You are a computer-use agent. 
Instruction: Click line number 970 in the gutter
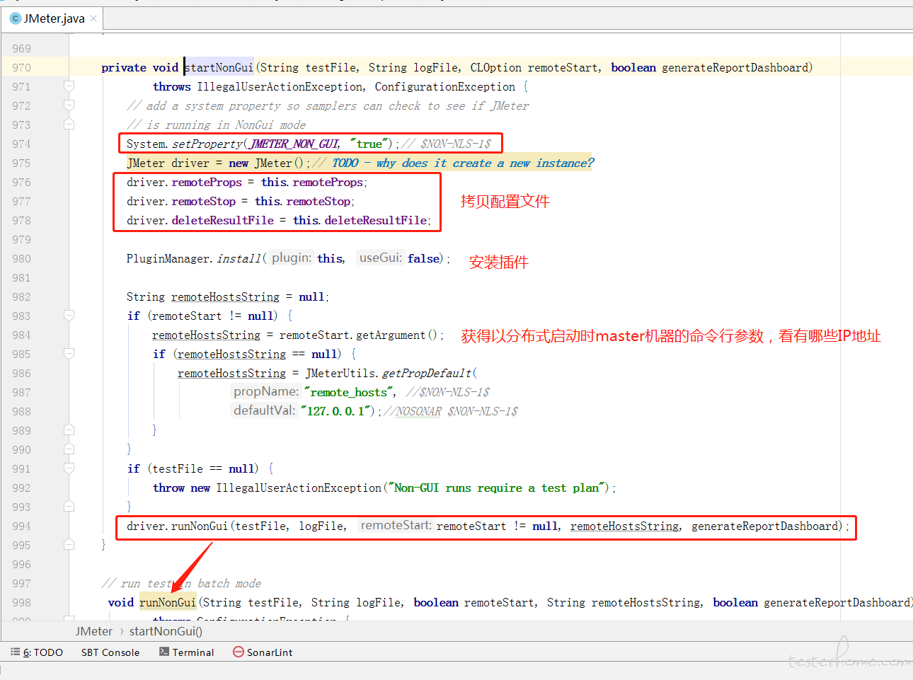21,68
